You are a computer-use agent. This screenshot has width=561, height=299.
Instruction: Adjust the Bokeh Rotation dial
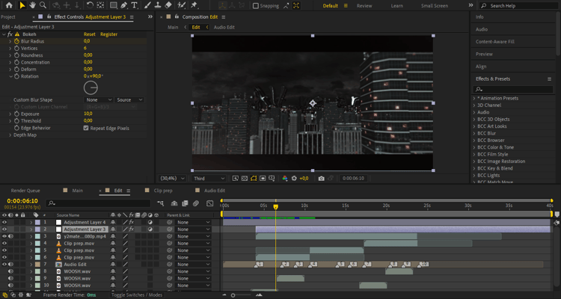point(90,88)
